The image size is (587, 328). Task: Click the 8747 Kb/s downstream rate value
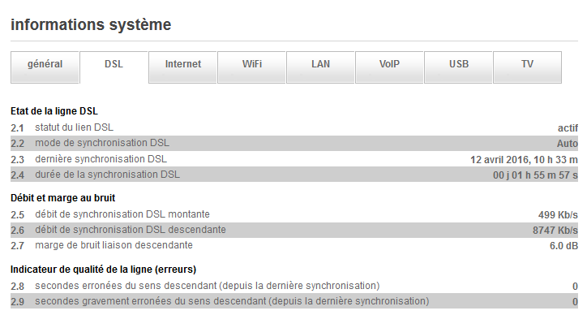point(555,230)
